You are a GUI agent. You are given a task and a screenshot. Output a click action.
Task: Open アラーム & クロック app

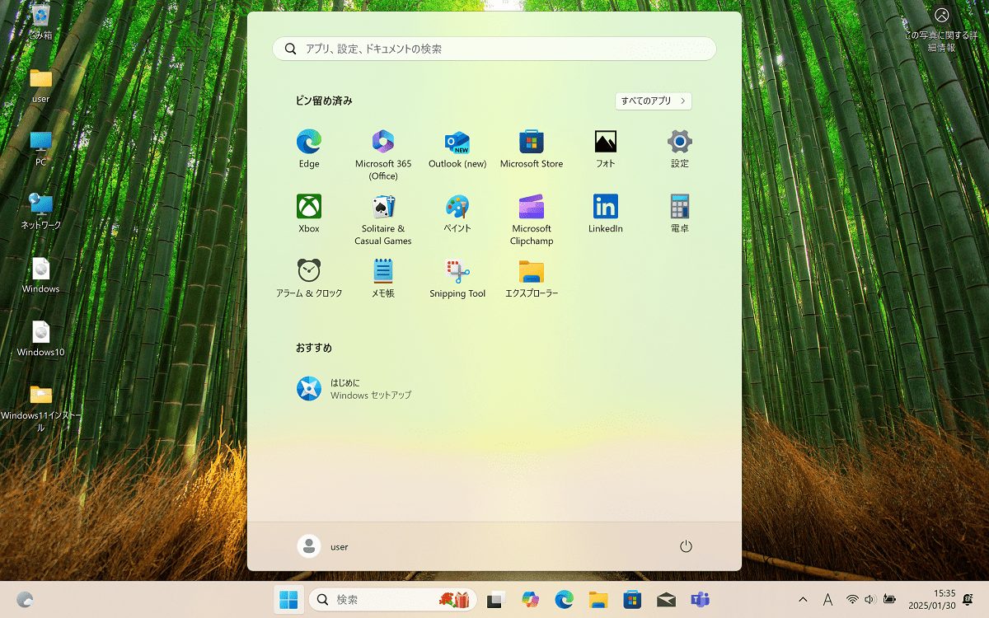(x=309, y=279)
